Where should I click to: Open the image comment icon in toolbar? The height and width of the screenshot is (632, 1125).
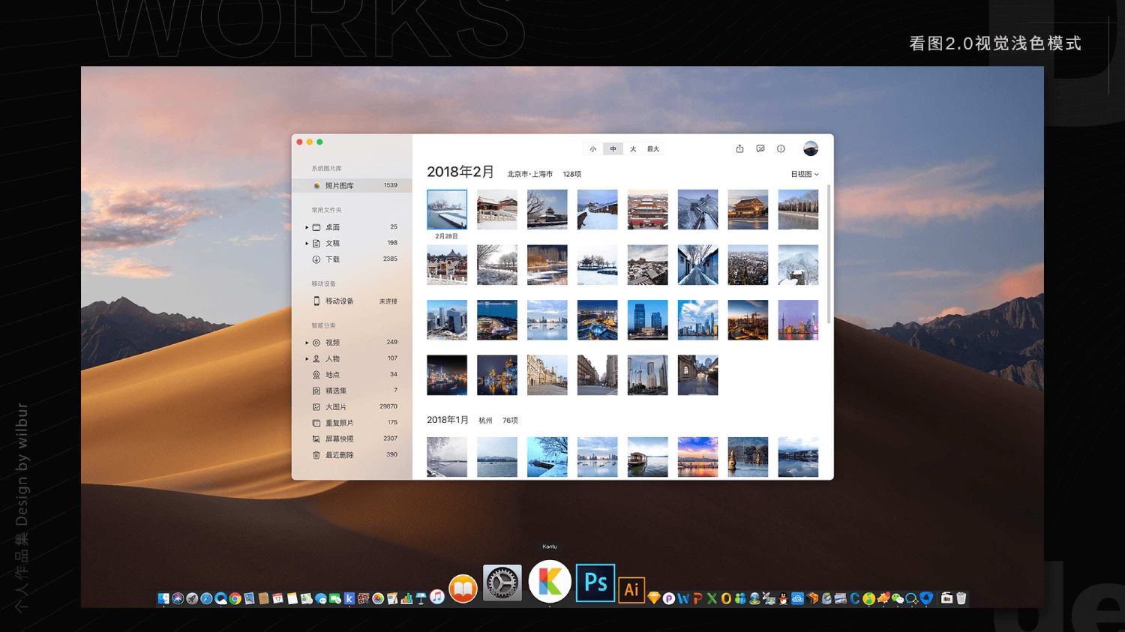(x=760, y=148)
